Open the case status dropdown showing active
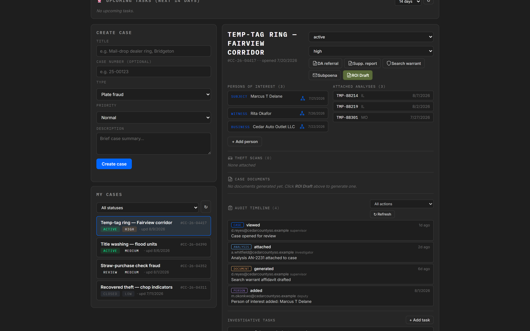The width and height of the screenshot is (530, 331). tap(371, 37)
